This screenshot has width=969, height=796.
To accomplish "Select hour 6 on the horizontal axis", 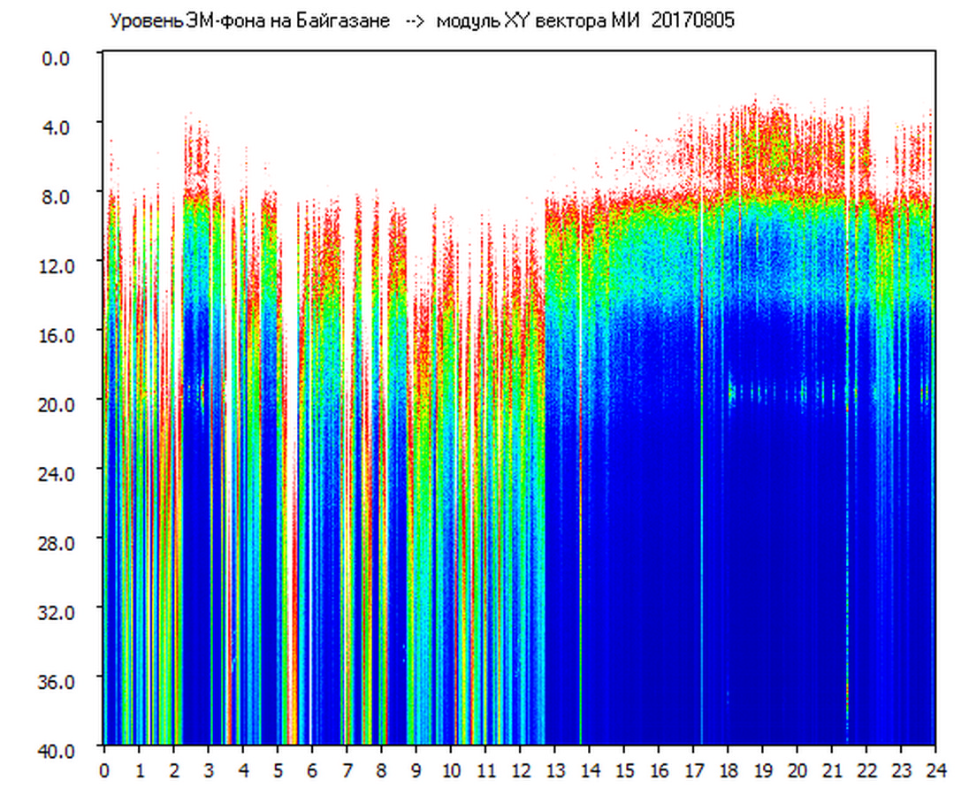I will point(312,769).
